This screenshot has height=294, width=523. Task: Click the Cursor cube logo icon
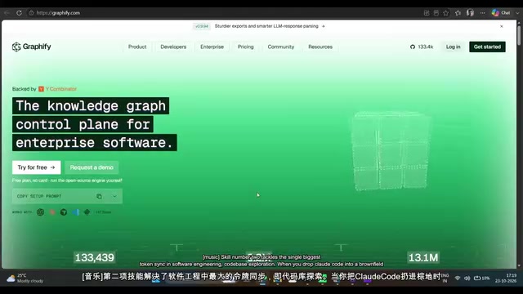[x=64, y=212]
